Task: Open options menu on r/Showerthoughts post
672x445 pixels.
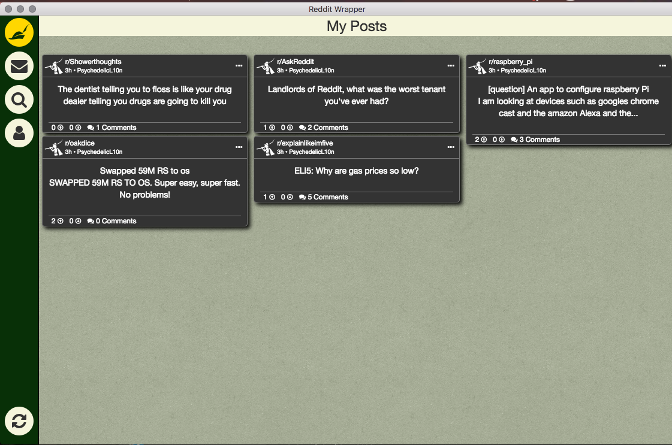Action: (239, 65)
